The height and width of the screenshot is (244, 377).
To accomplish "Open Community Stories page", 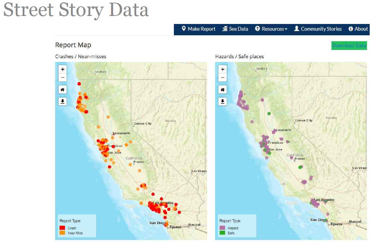I will tap(318, 29).
